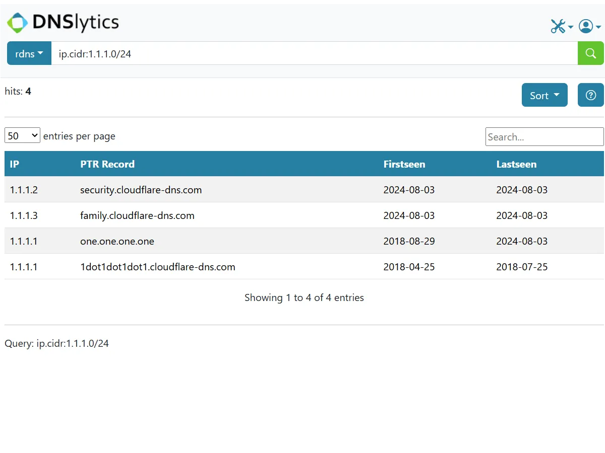Select 1dot1dot1dot1.cloudflare-dns.com PTR record
Image resolution: width=605 pixels, height=453 pixels.
tap(158, 267)
